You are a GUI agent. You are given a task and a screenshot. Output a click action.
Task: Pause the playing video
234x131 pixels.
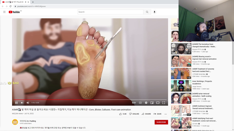(16, 103)
